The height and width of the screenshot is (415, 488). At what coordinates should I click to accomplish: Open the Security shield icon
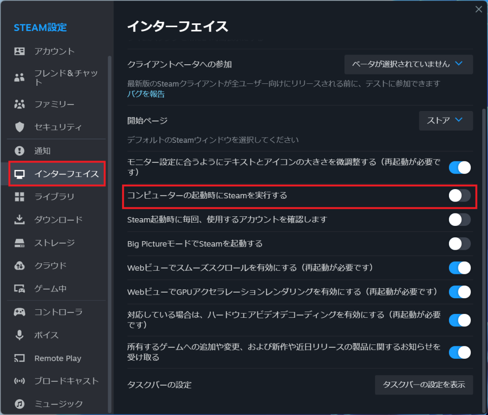(20, 127)
